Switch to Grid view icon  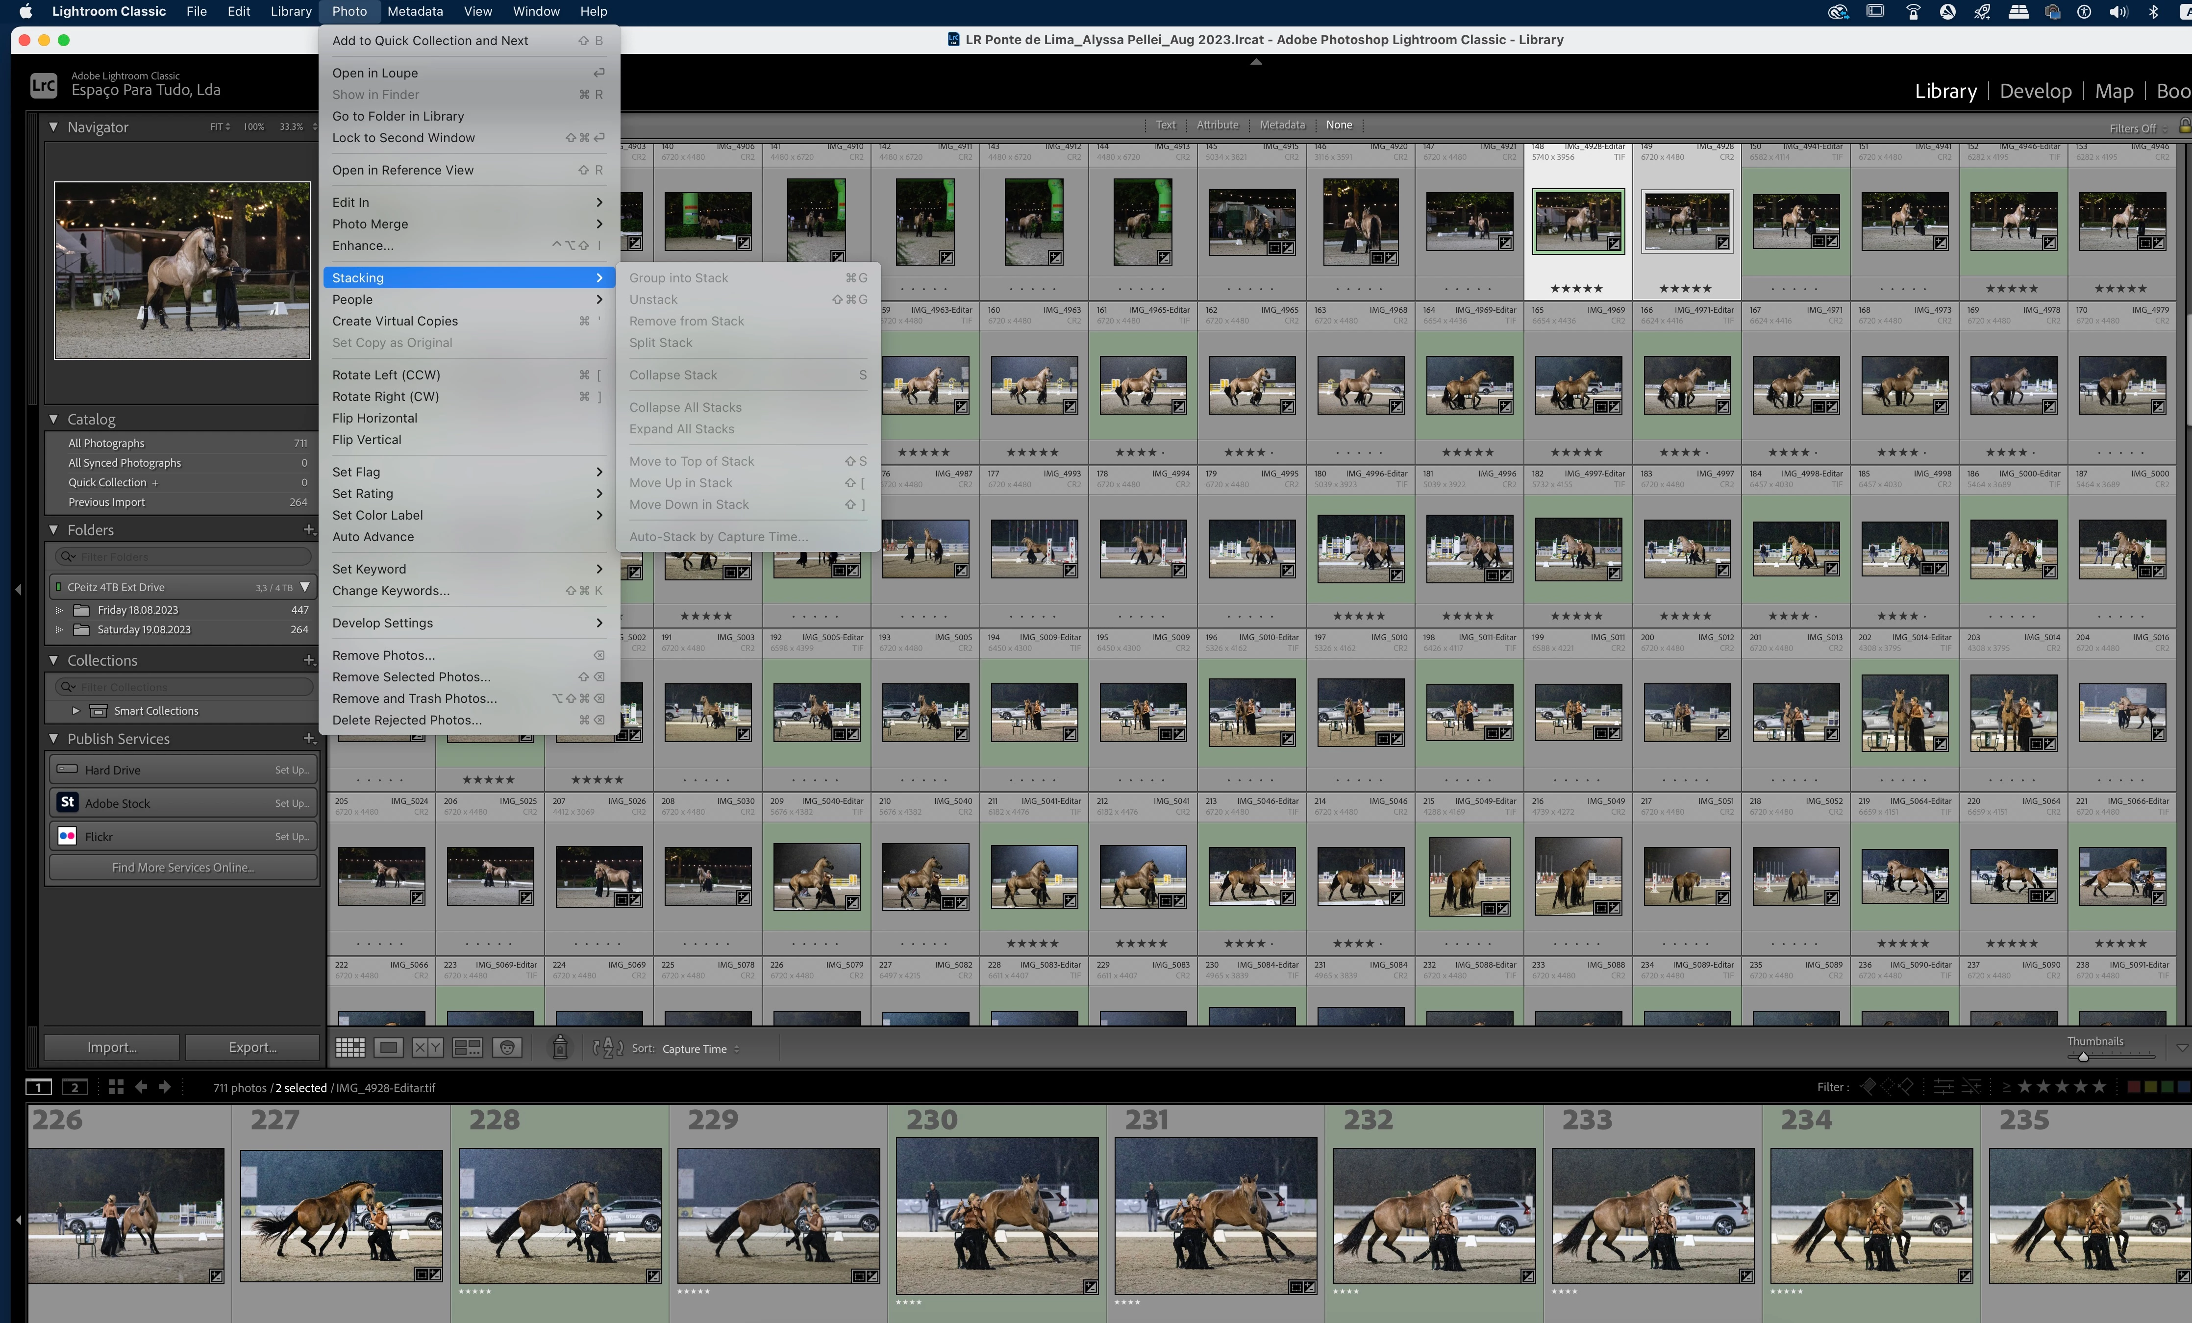(x=349, y=1048)
